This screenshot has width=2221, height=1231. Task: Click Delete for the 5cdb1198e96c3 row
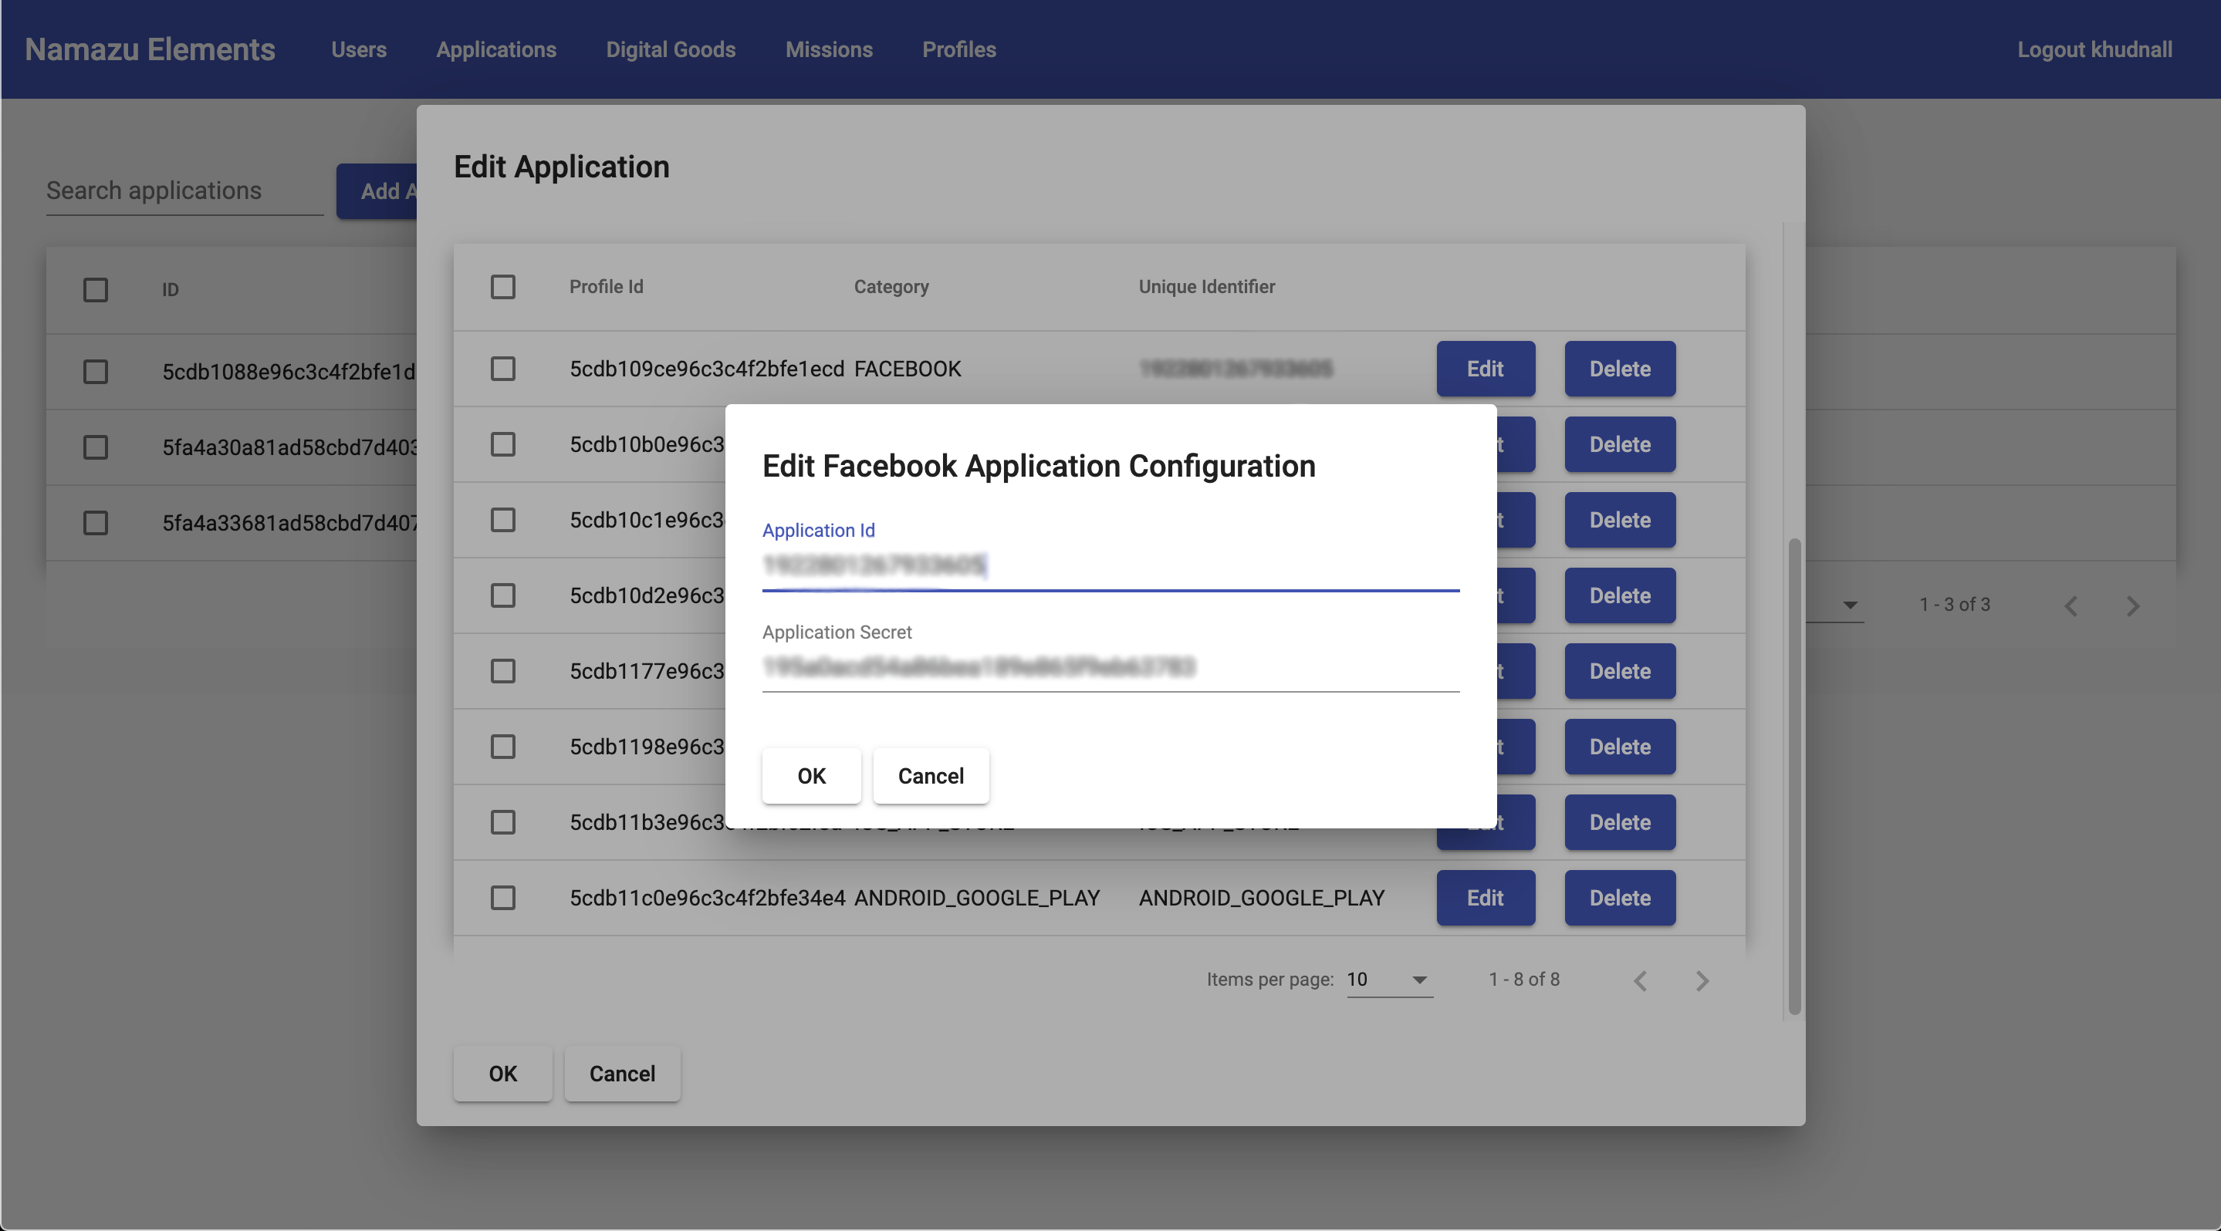pyautogui.click(x=1620, y=747)
